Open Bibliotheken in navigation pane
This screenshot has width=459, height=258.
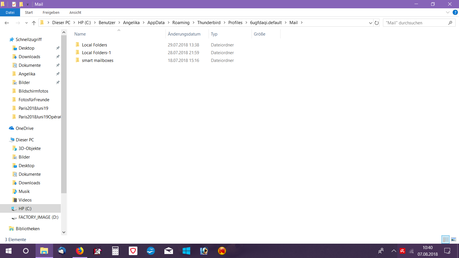[28, 229]
